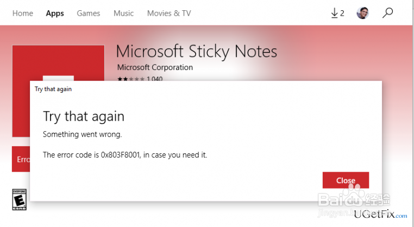Click the Microsoft Corporation publisher link
Screen dimensions: 414x227
click(155, 67)
